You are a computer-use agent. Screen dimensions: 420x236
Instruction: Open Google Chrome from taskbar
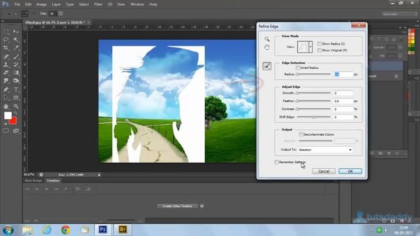[x=66, y=230]
